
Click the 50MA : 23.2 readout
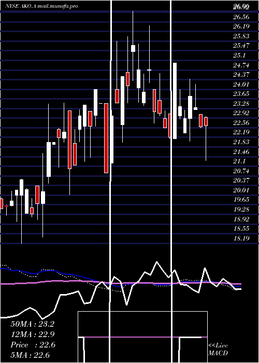click(x=32, y=324)
